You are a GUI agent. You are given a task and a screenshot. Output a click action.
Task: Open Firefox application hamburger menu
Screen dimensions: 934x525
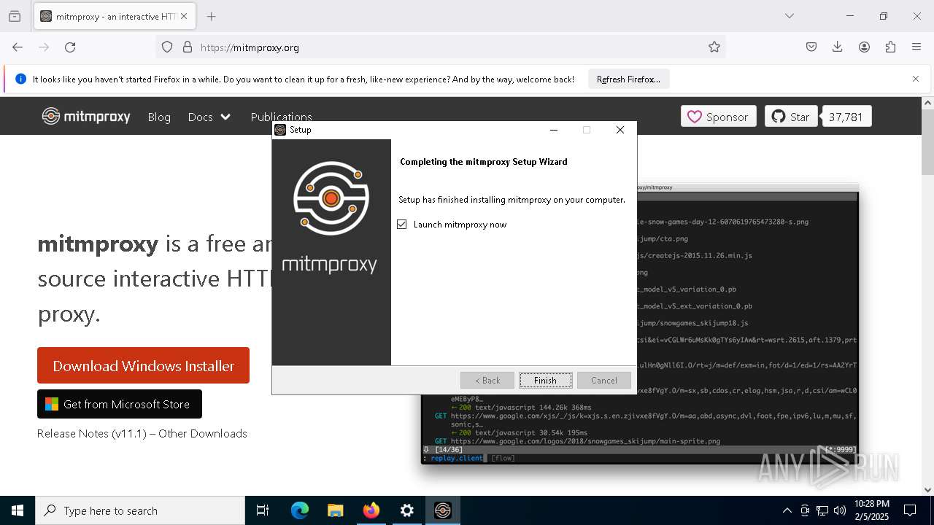click(x=916, y=47)
